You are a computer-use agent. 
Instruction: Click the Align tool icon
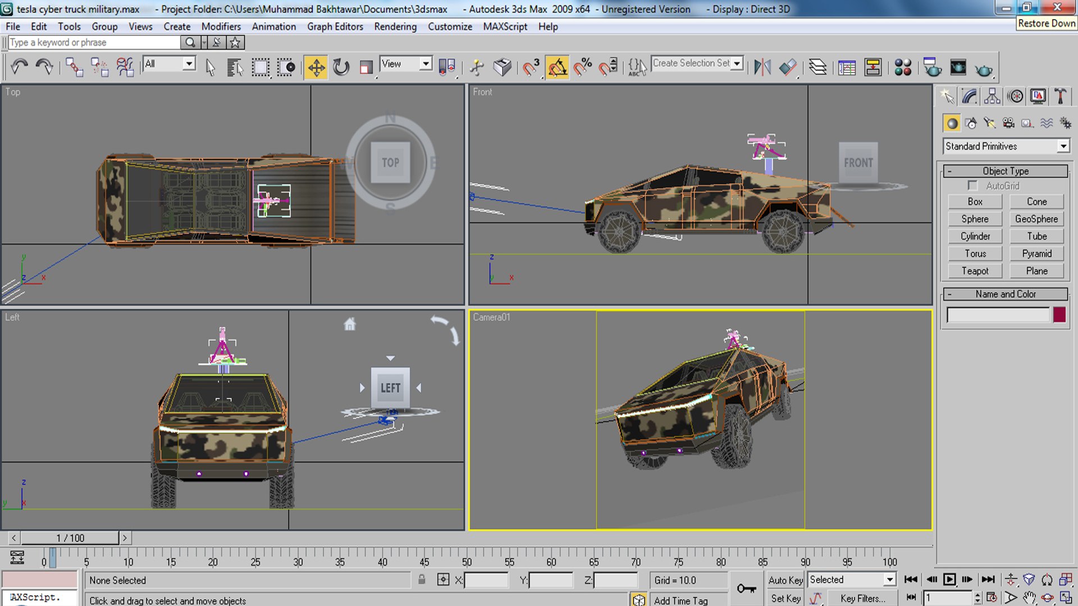(x=788, y=67)
